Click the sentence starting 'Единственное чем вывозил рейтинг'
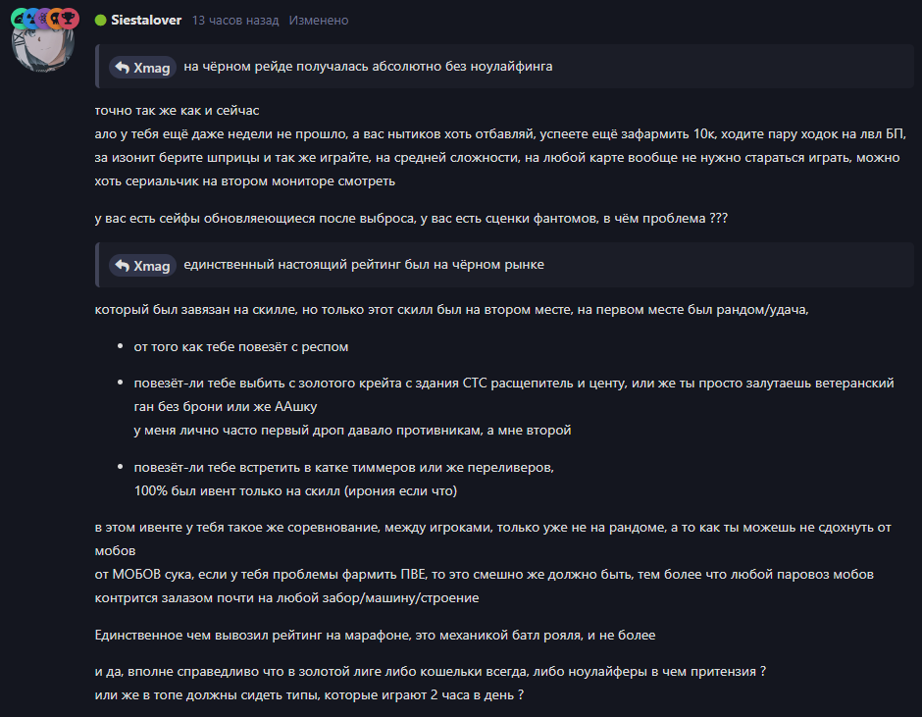 pos(375,636)
